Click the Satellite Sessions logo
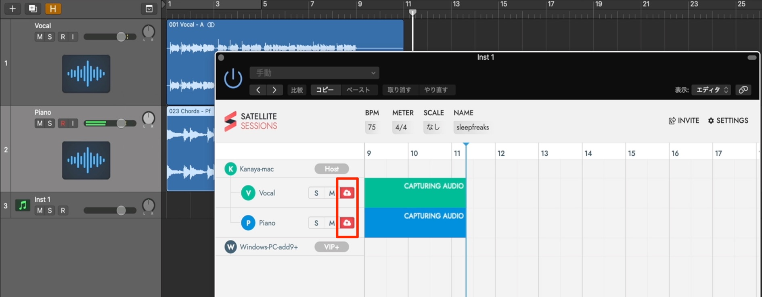 pos(251,121)
